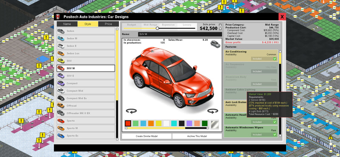Select the Sports M design
Image resolution: width=340 pixels, height=157 pixels.
[86, 128]
